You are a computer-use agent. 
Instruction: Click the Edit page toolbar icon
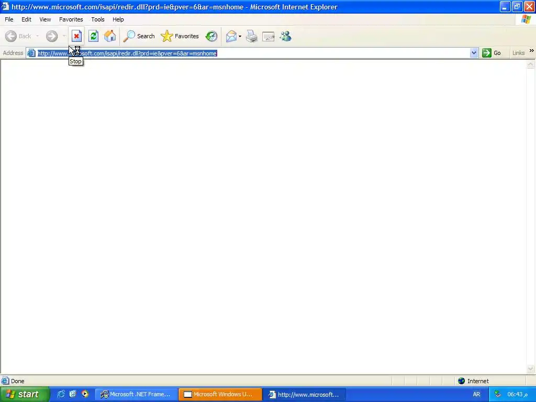pyautogui.click(x=269, y=36)
